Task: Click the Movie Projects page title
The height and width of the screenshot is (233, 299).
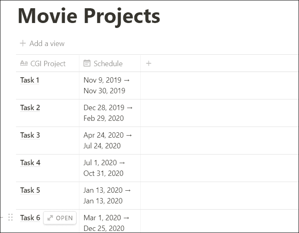Action: [x=88, y=16]
